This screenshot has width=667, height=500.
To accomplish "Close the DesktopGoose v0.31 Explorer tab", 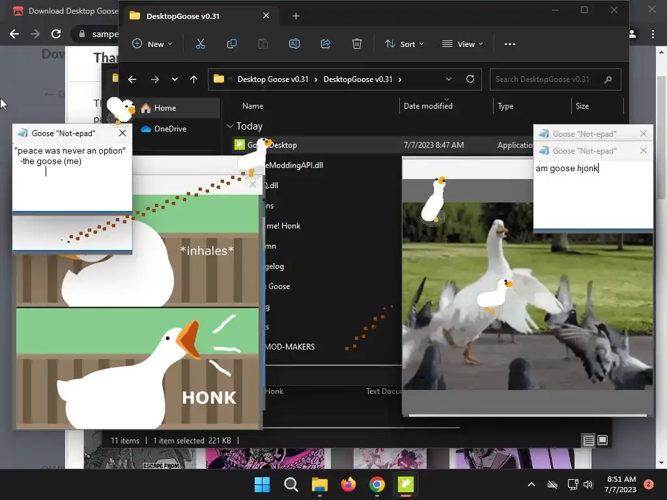I will (x=266, y=16).
